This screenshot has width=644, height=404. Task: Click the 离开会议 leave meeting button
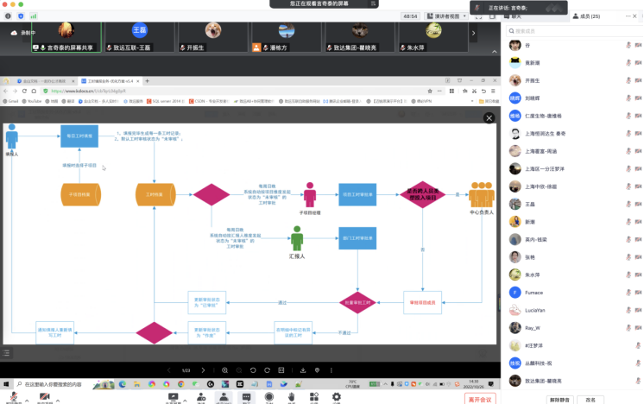click(480, 399)
